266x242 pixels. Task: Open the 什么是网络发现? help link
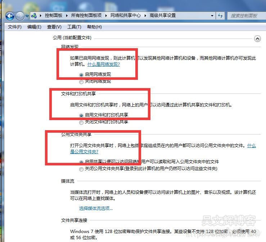(x=104, y=64)
